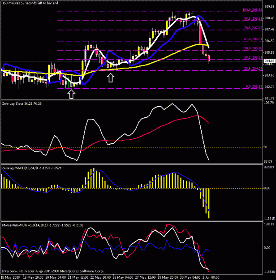Select the '78.6 207.43' Fibonacci level label
Image resolution: width=276 pixels, height=280 pixels.
coord(253,28)
